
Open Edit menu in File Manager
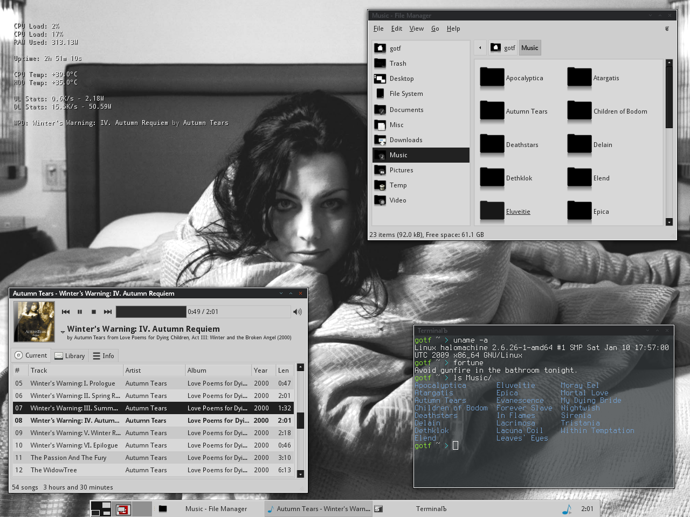397,29
